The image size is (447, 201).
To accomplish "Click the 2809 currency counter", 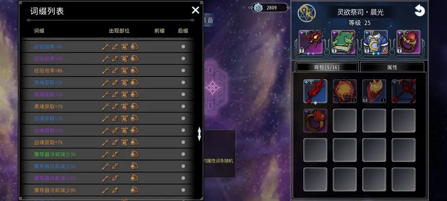I will point(270,8).
